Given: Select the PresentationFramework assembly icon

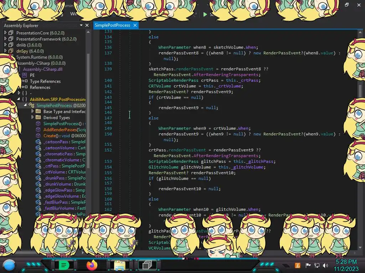Looking at the screenshot, I should tap(11, 39).
